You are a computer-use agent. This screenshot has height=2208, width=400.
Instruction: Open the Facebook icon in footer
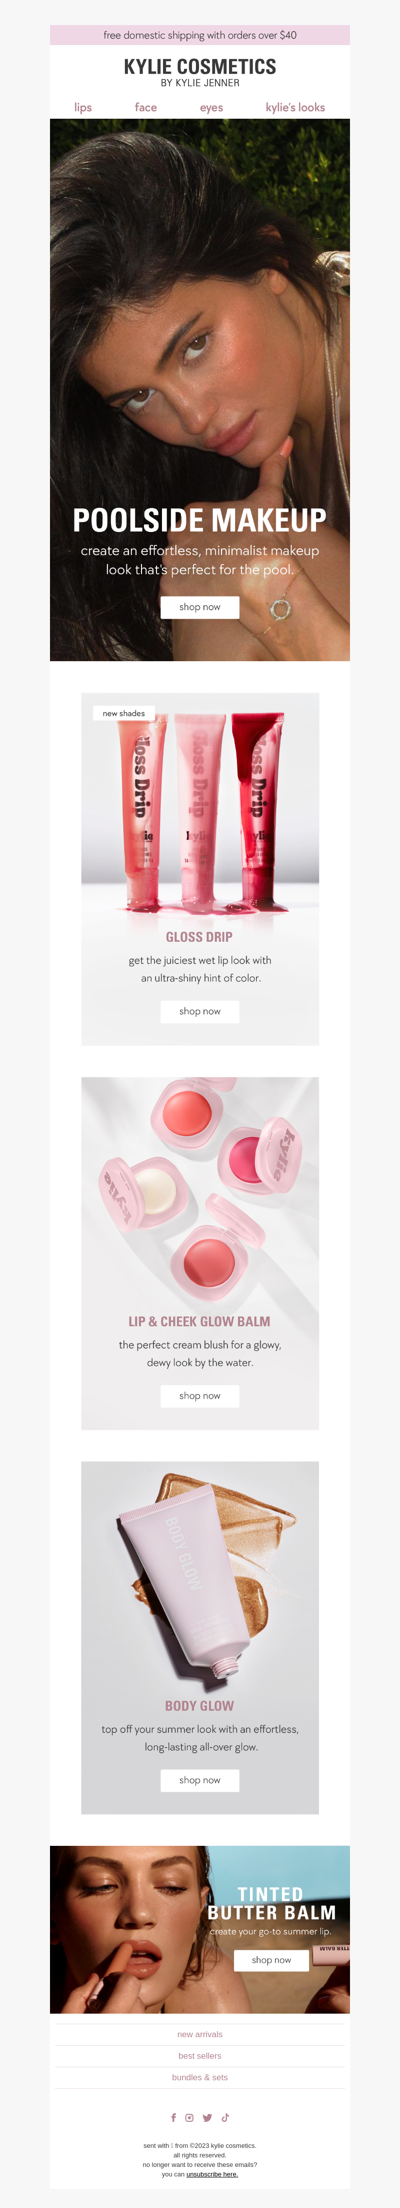tap(173, 2117)
